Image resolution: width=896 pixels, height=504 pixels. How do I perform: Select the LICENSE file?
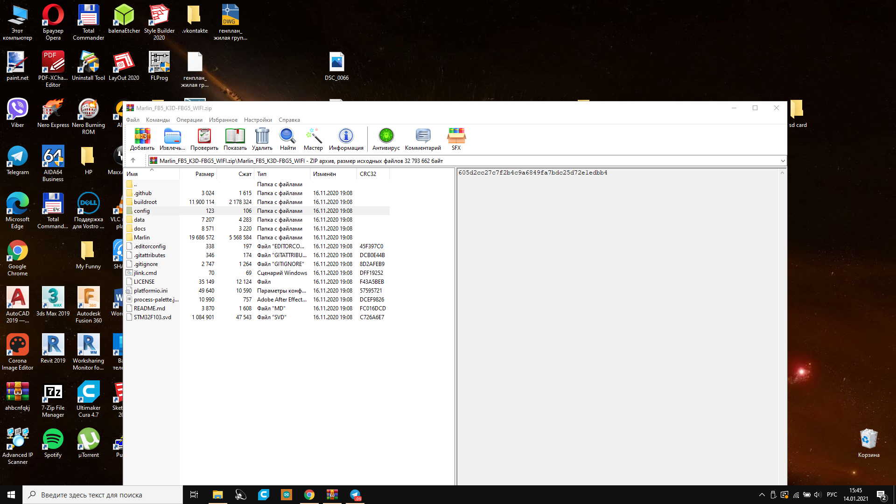click(x=257, y=282)
